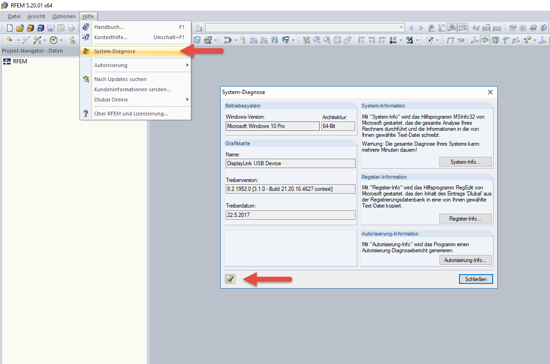Choose Handbuch... from Hilfe menu
Image resolution: width=550 pixels, height=364 pixels.
135,27
